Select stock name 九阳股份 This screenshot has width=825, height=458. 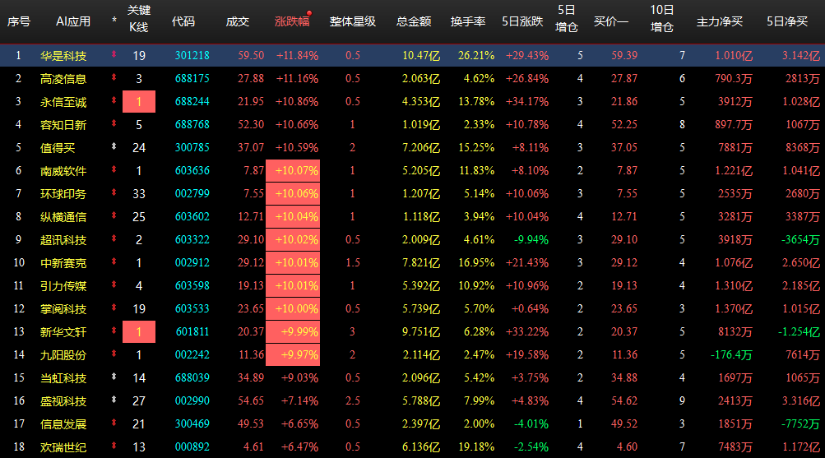(x=63, y=355)
